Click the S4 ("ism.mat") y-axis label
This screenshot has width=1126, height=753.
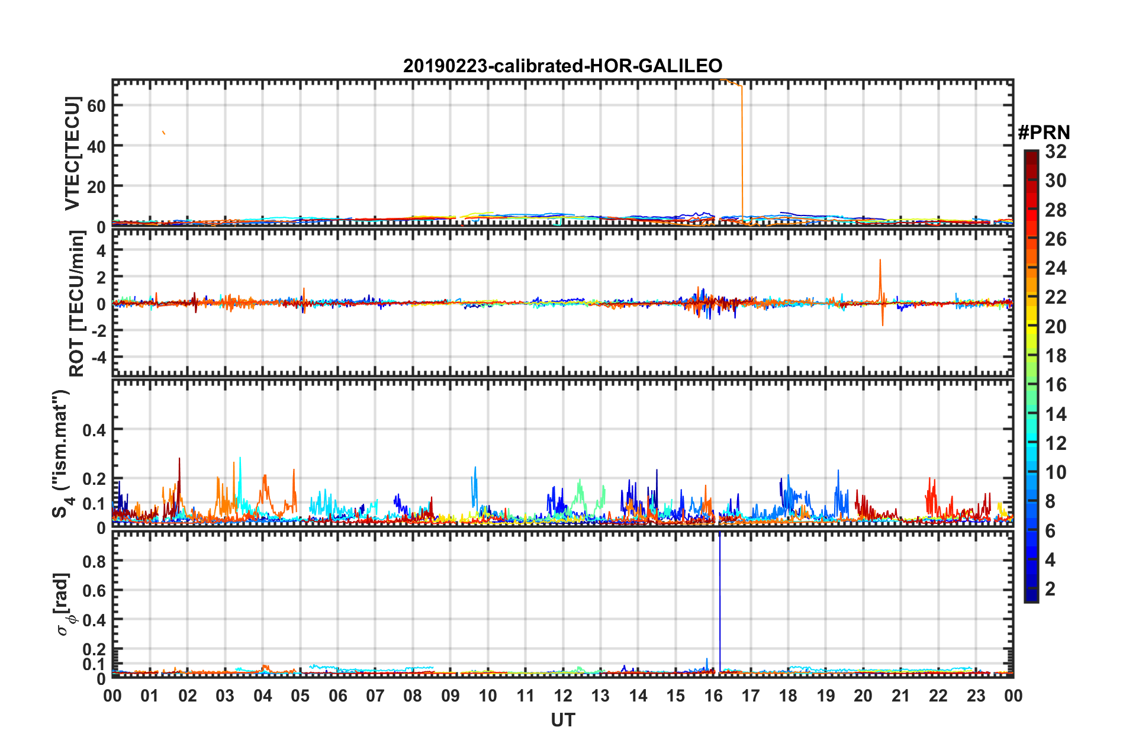click(62, 453)
